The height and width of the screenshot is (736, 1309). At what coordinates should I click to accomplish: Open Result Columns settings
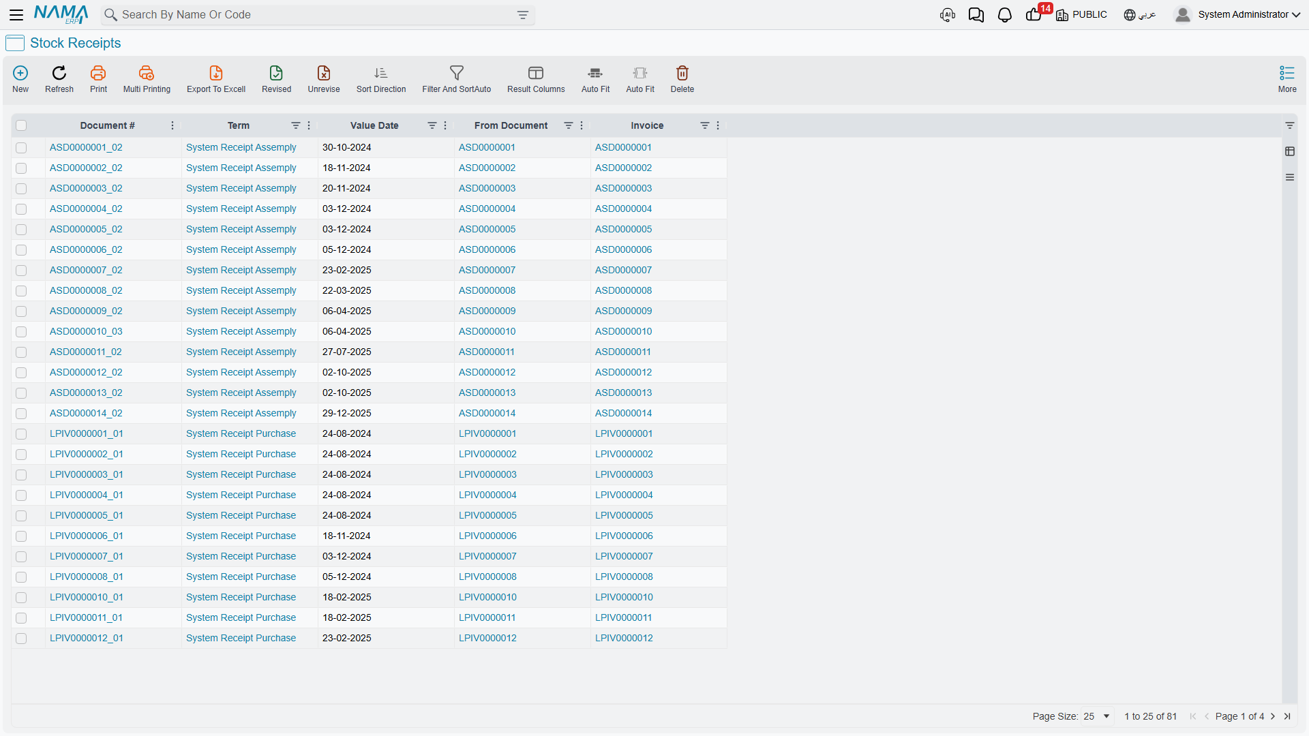pos(536,73)
